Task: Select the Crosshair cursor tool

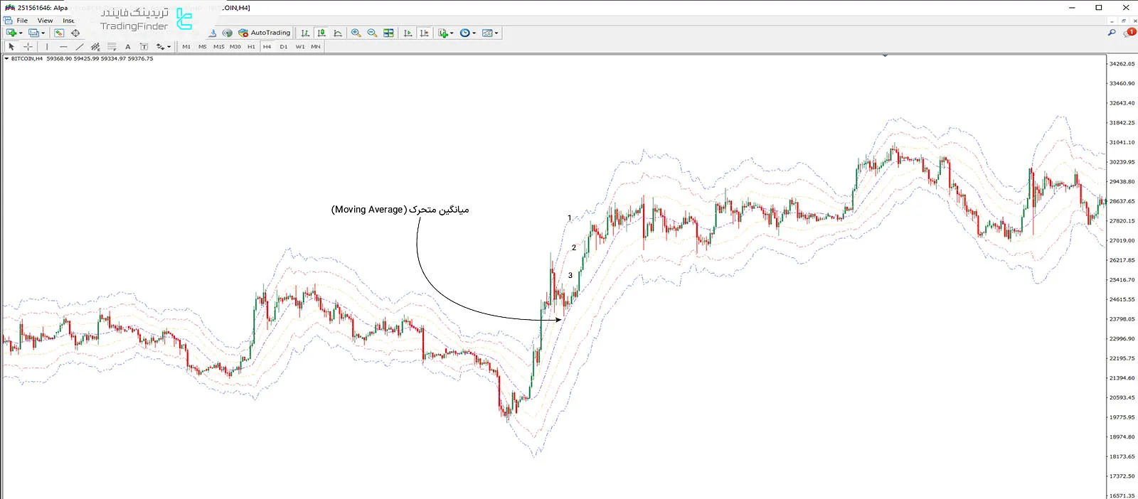Action: click(x=28, y=47)
